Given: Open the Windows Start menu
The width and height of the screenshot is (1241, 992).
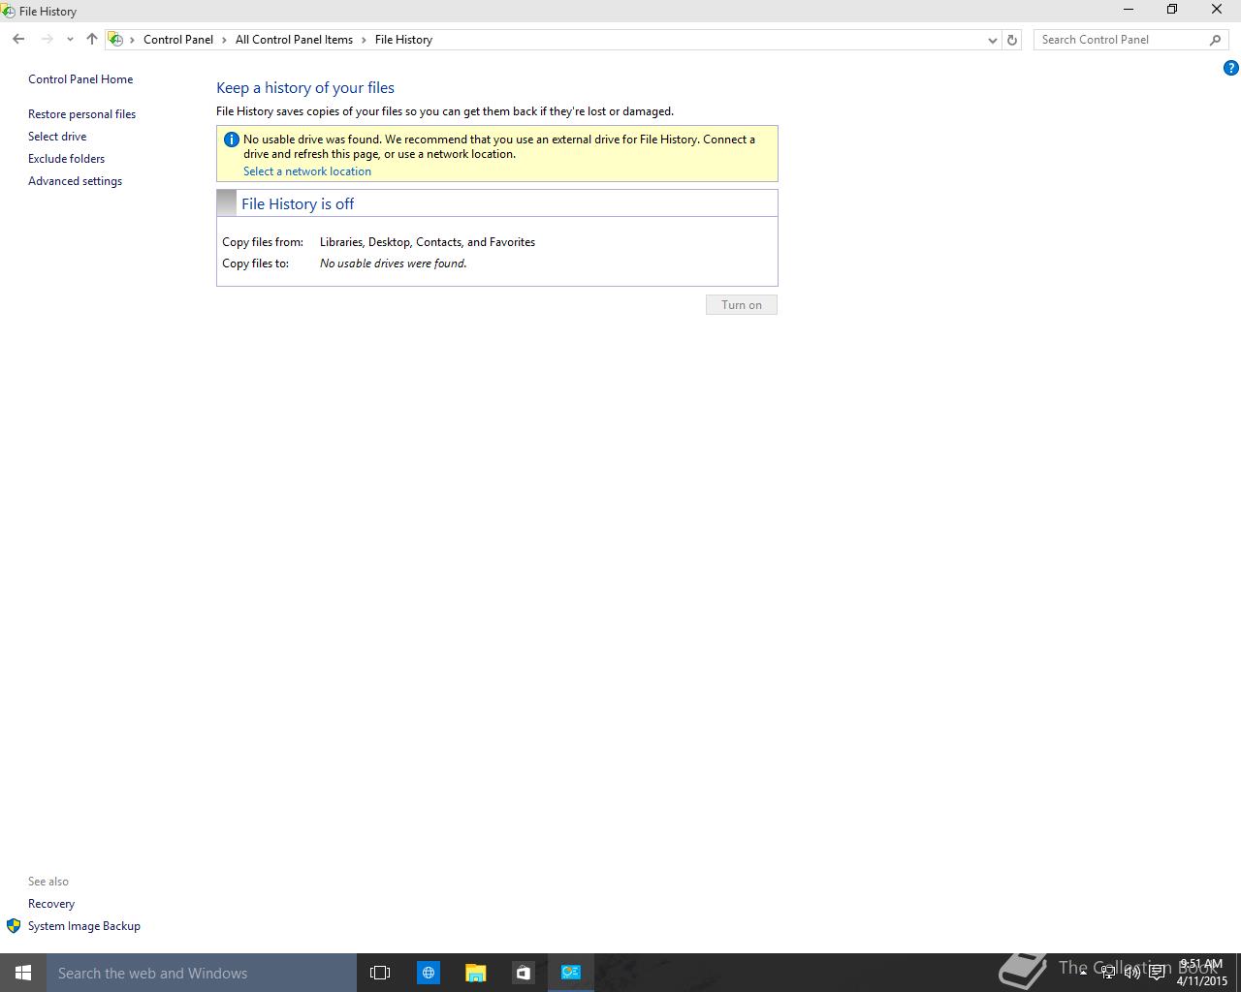Looking at the screenshot, I should pos(23,973).
